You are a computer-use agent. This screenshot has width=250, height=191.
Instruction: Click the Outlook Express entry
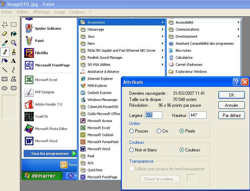(100, 93)
